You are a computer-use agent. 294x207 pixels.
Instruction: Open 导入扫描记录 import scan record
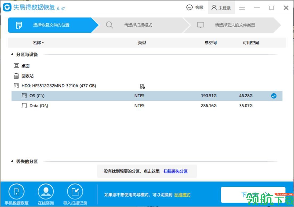pos(75,195)
